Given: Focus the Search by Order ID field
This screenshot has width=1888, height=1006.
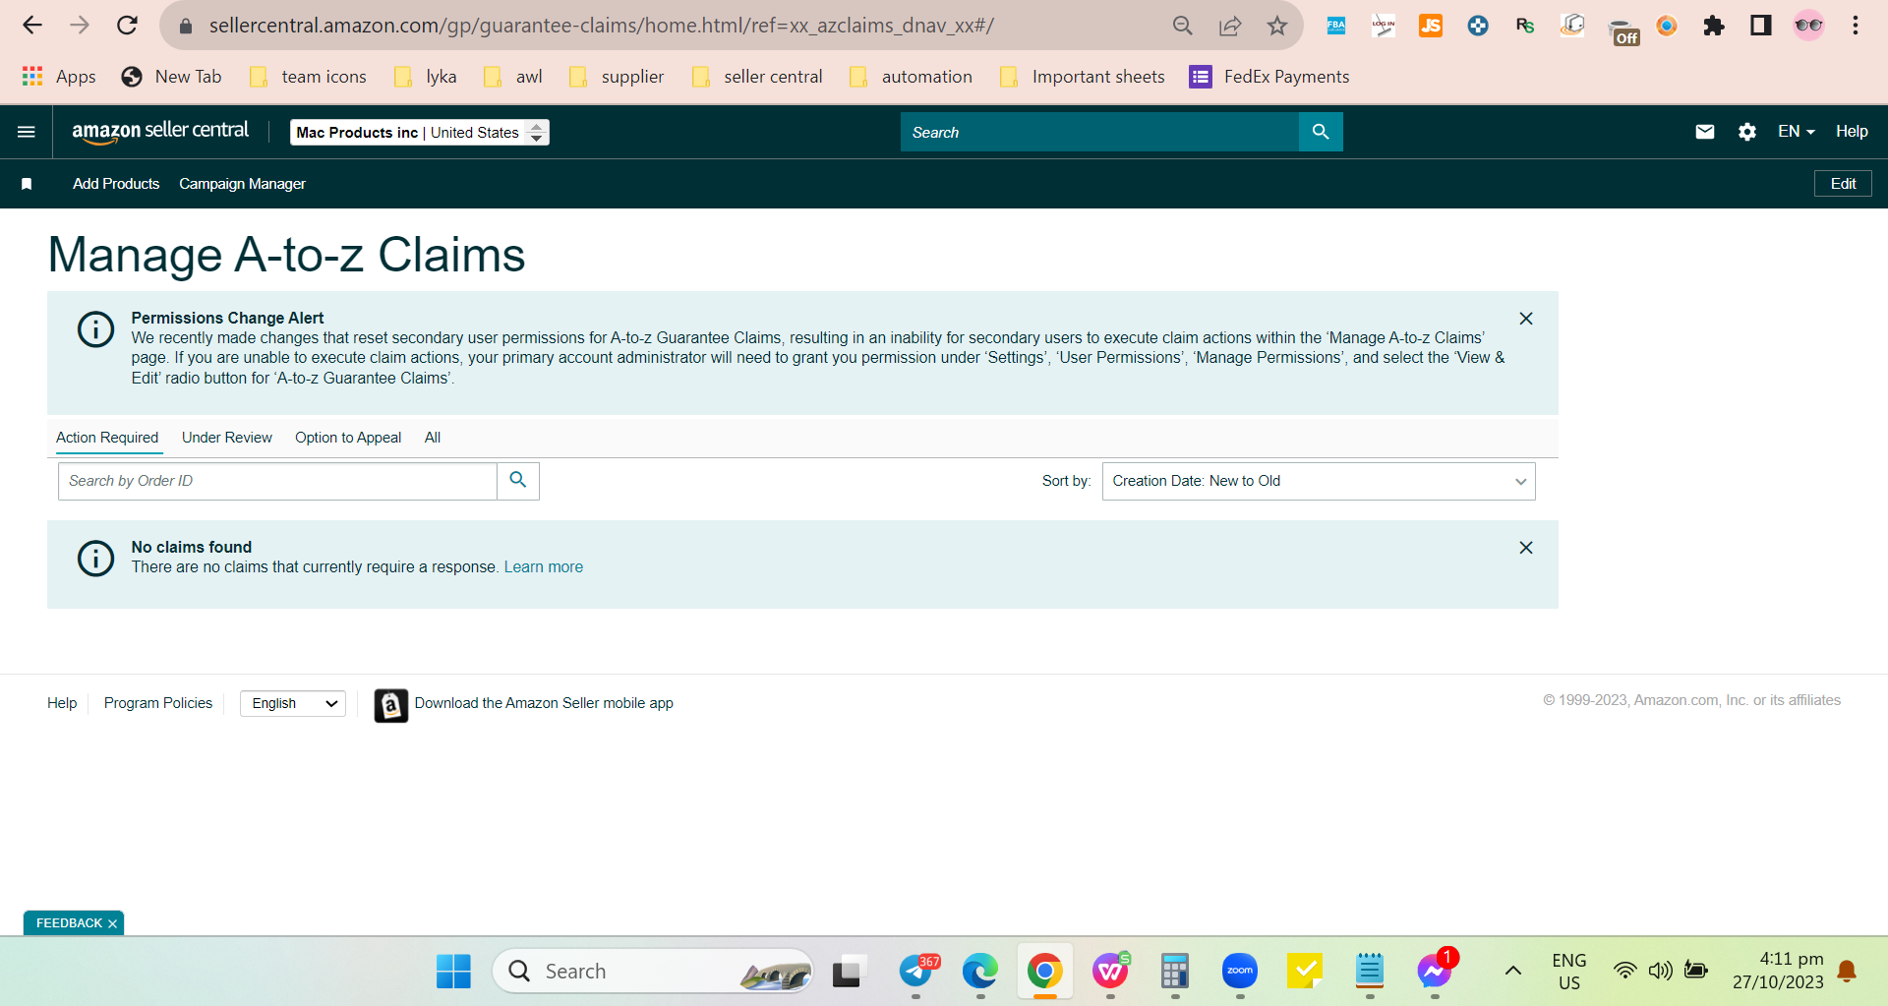Looking at the screenshot, I should [x=277, y=481].
